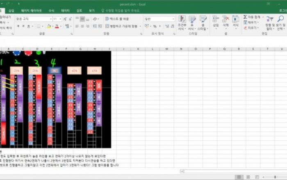Screen dimensions: 287x180
Task: Open Review (검토) ribbon tab
Action: (79, 11)
